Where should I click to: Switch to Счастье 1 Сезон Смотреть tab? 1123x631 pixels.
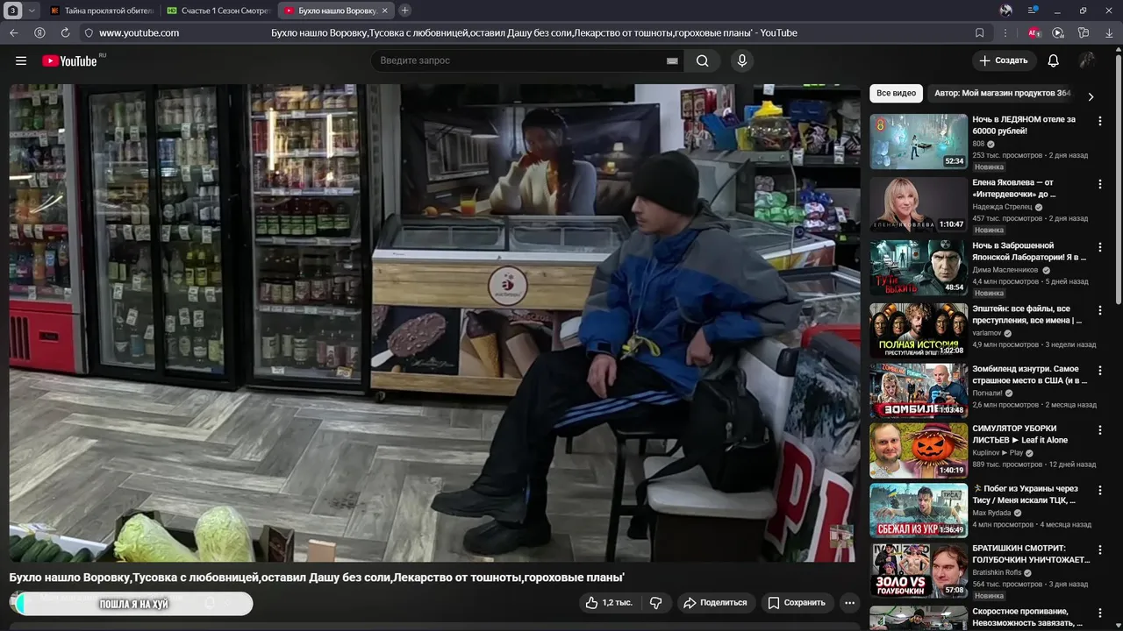[218, 11]
